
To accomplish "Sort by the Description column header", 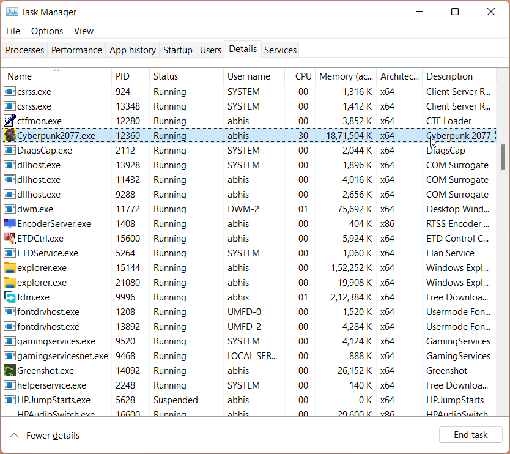I will [459, 76].
